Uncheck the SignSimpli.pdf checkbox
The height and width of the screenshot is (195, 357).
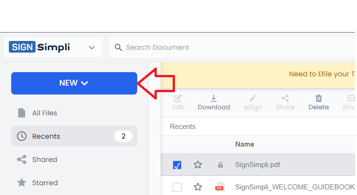pyautogui.click(x=177, y=165)
